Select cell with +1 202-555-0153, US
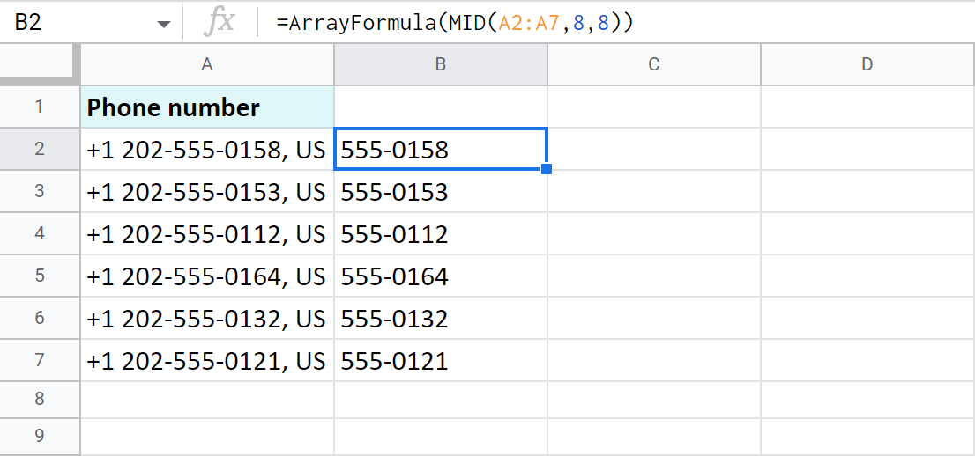Screen dimensions: 975x456 (x=207, y=192)
